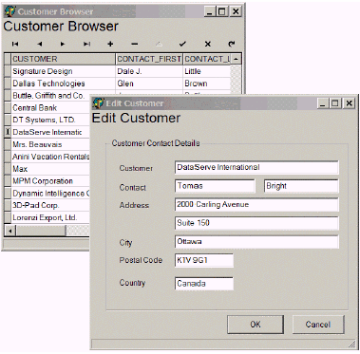Viewport: 360px width, 354px height.
Task: Click the partially visible CONTACT_L column header
Action: click(x=207, y=59)
